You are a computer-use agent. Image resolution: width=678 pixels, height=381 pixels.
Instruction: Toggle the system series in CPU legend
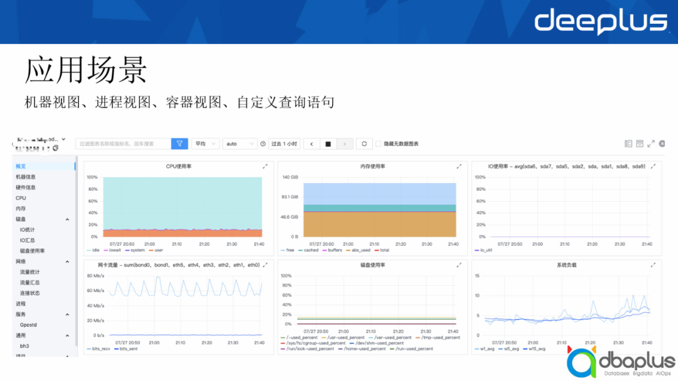coord(135,250)
